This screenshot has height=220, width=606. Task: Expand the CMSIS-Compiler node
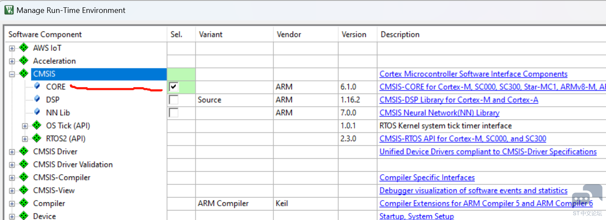pos(12,178)
